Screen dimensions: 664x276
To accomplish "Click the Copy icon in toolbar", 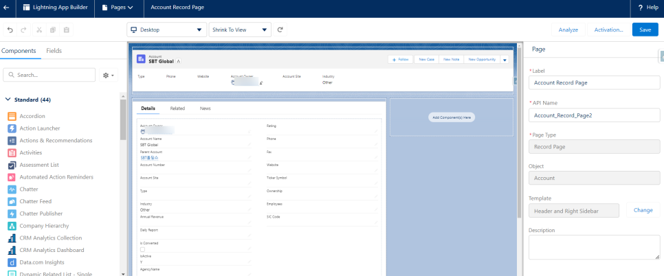I will point(52,30).
